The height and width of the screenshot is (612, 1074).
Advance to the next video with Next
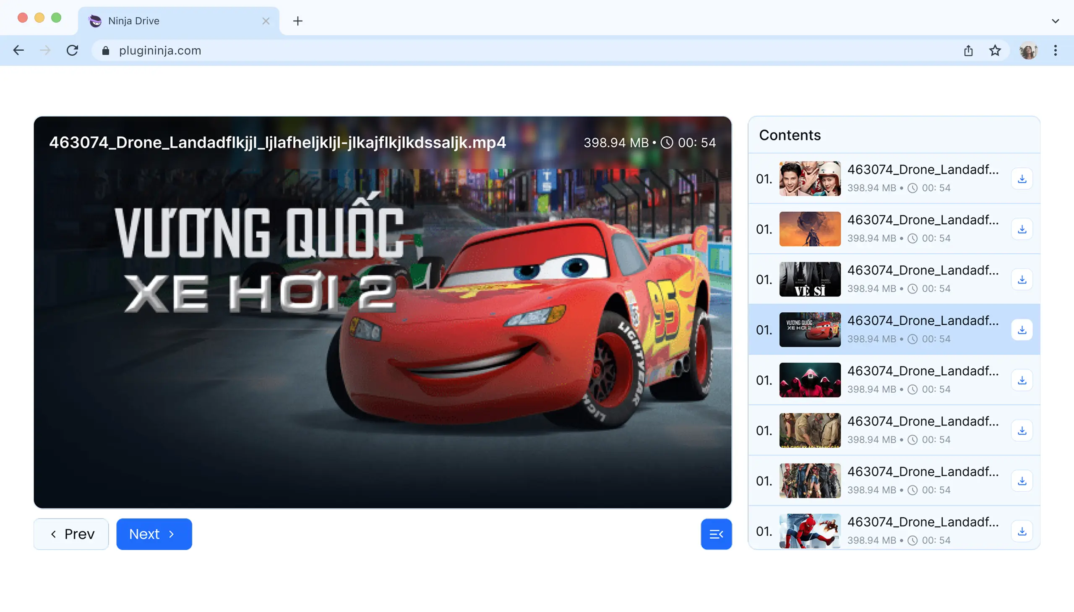154,534
